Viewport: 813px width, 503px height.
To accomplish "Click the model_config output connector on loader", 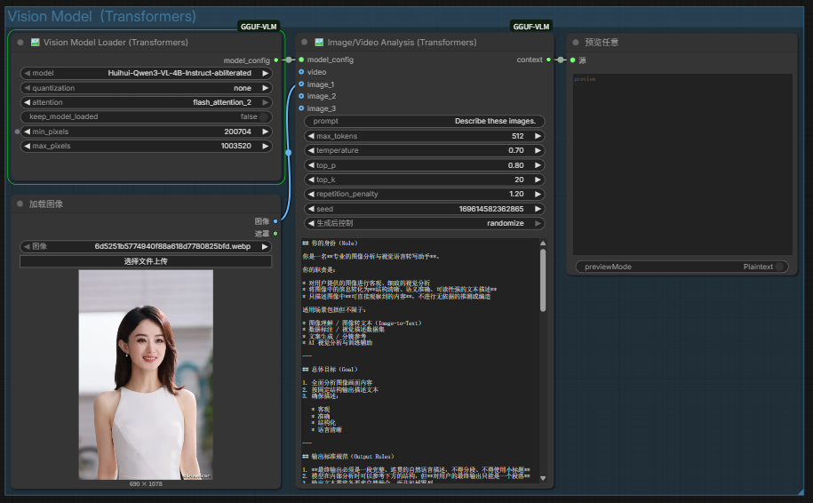I will coord(275,60).
